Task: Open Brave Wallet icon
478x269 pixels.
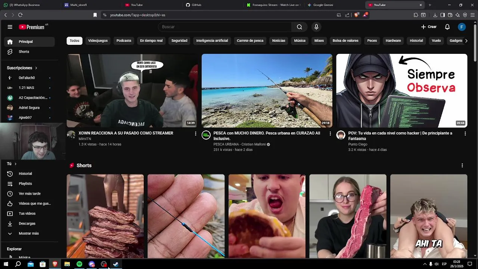Action: [x=450, y=15]
